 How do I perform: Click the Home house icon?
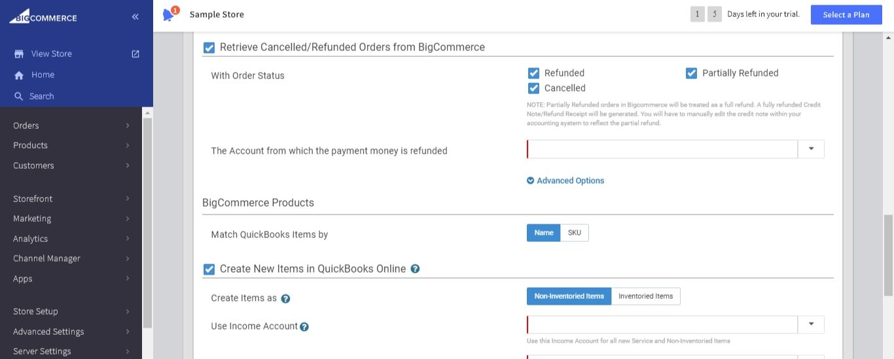click(x=19, y=75)
